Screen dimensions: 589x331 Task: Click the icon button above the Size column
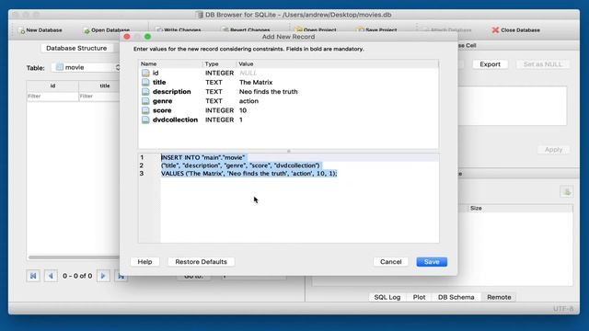point(567,192)
